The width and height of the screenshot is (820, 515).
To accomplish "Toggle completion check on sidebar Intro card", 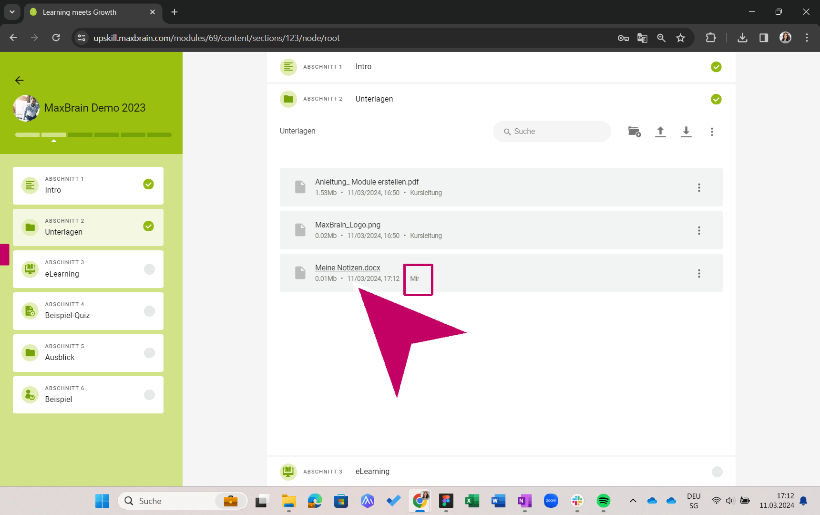I will pos(149,184).
